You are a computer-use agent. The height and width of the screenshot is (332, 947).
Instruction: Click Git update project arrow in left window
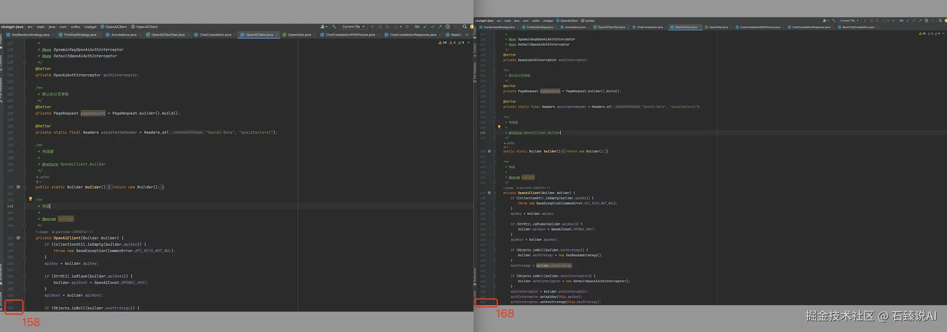(x=425, y=27)
